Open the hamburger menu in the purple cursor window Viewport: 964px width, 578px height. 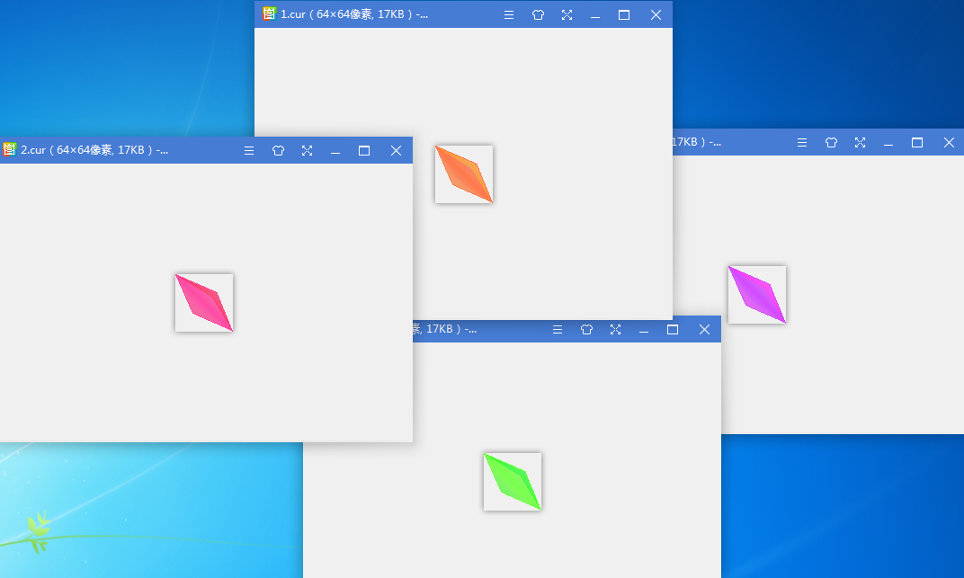click(802, 143)
